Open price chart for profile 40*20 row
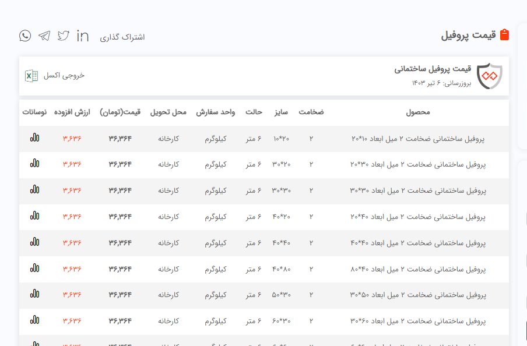Screen dimensions: 527x346 pos(35,216)
